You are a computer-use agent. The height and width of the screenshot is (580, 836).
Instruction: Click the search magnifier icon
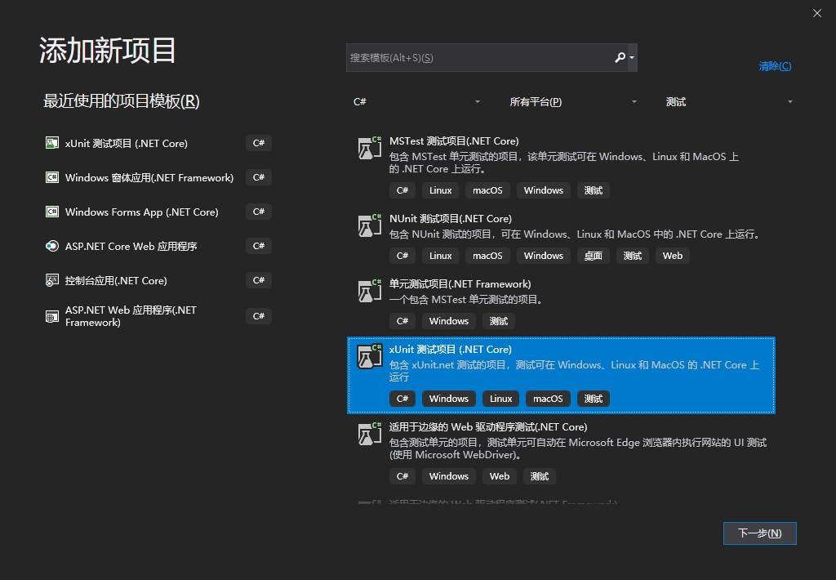tap(620, 58)
